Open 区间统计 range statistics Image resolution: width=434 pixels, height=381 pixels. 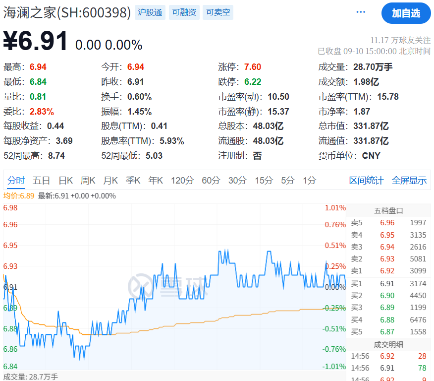366,180
